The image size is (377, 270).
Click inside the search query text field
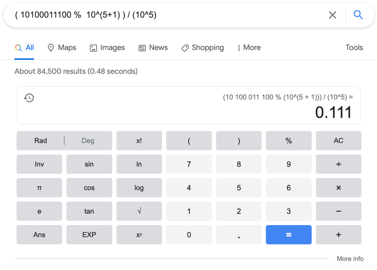(166, 15)
